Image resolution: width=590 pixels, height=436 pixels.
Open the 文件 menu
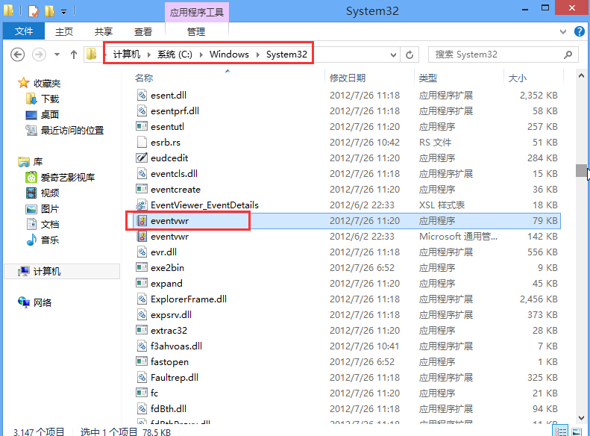[24, 31]
